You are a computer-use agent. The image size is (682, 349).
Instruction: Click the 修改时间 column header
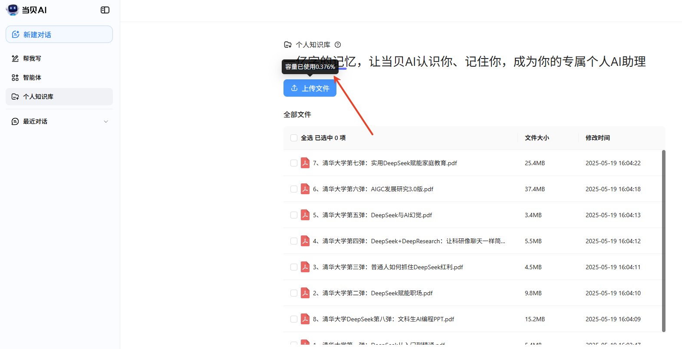598,138
